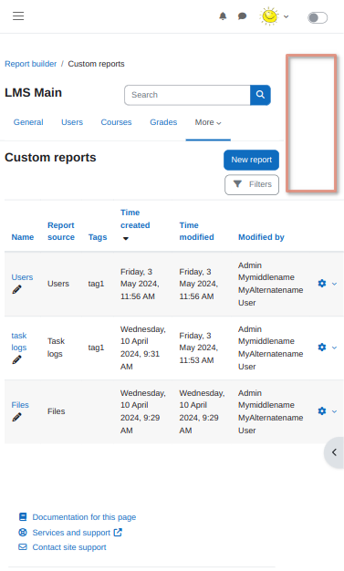
Task: Open actions gear for Users row
Action: [322, 284]
